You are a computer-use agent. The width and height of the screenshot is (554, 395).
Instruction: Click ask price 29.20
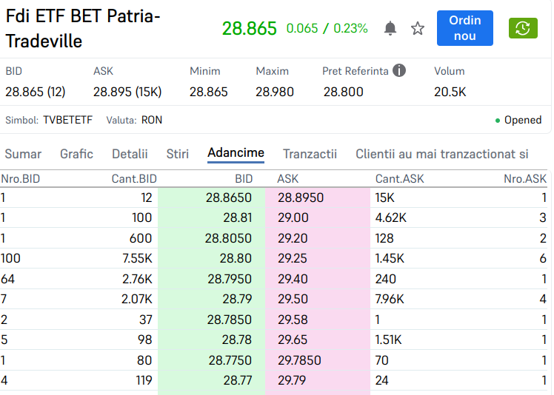click(x=293, y=238)
